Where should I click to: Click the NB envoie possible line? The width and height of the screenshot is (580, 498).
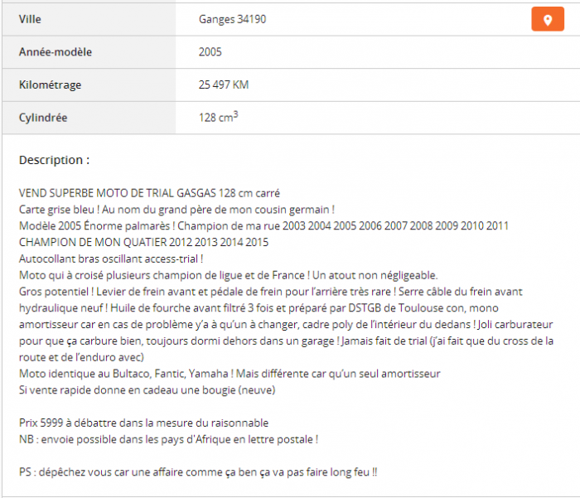[168, 439]
